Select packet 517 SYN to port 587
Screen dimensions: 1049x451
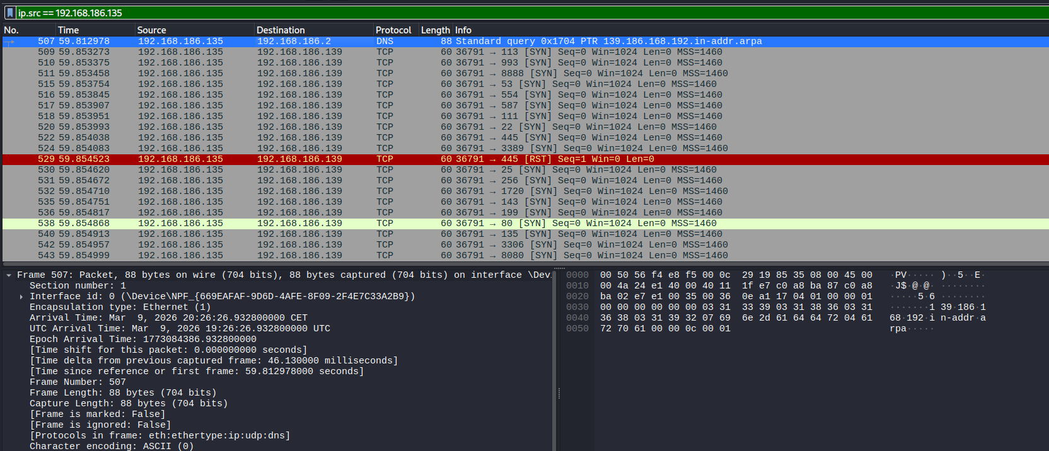tap(526, 105)
